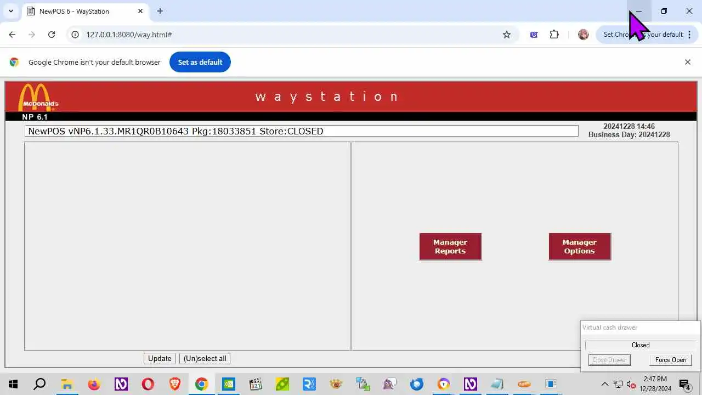Show hidden system tray icons
Image resolution: width=702 pixels, height=395 pixels.
point(605,384)
